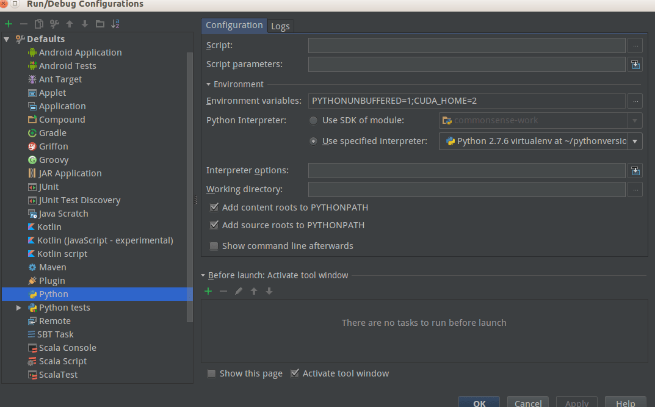Close the Run/Debug Configurations window
This screenshot has width=655, height=407.
3,3
